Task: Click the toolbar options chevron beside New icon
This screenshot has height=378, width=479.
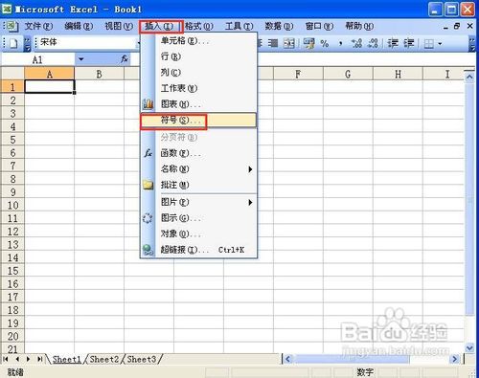Action: pyautogui.click(x=28, y=43)
